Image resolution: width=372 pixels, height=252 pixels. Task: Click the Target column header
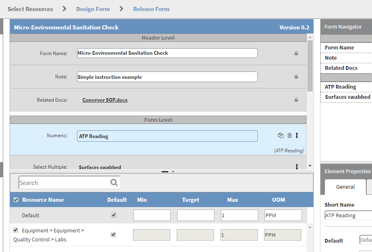191,200
